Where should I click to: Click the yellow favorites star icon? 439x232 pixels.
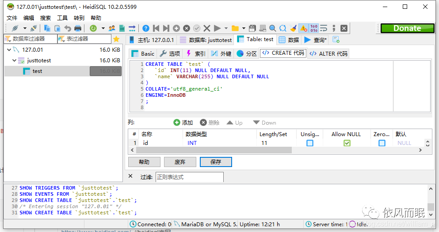click(x=116, y=39)
